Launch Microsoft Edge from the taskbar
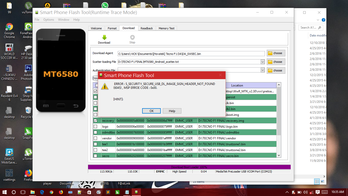Image resolution: width=348 pixels, height=196 pixels. click(x=42, y=192)
